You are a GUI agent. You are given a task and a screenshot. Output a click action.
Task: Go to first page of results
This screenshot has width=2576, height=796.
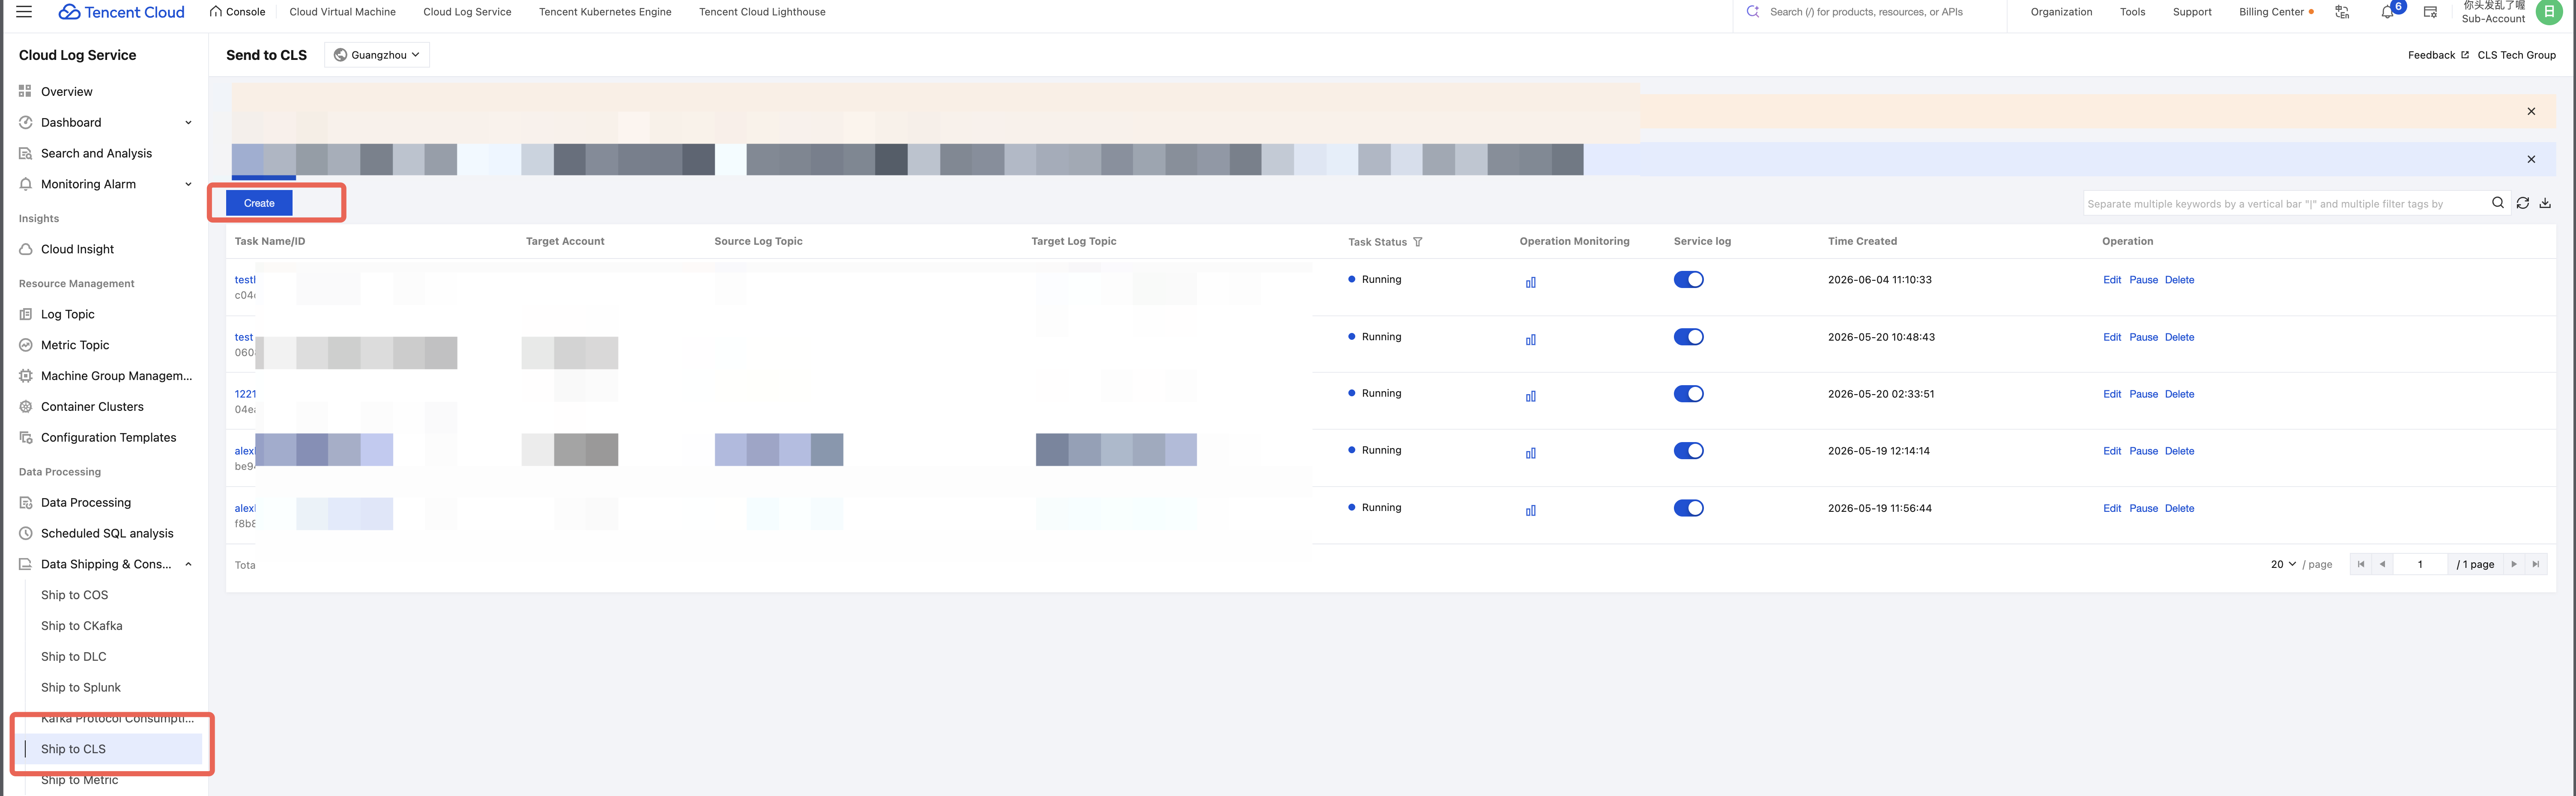tap(2361, 564)
